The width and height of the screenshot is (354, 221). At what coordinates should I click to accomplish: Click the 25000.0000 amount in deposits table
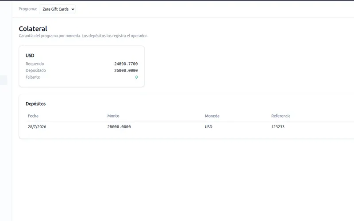[119, 127]
